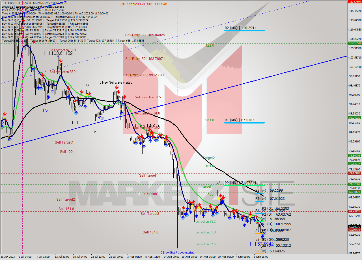This screenshot has width=362, height=260.
Task: Click the green 88.24320 price tag
Action: coord(355,118)
